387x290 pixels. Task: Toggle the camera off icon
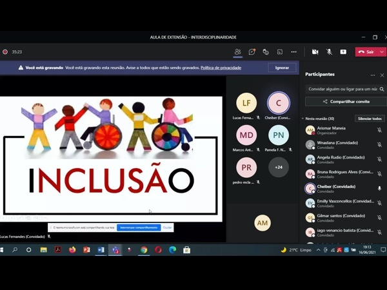(x=315, y=52)
